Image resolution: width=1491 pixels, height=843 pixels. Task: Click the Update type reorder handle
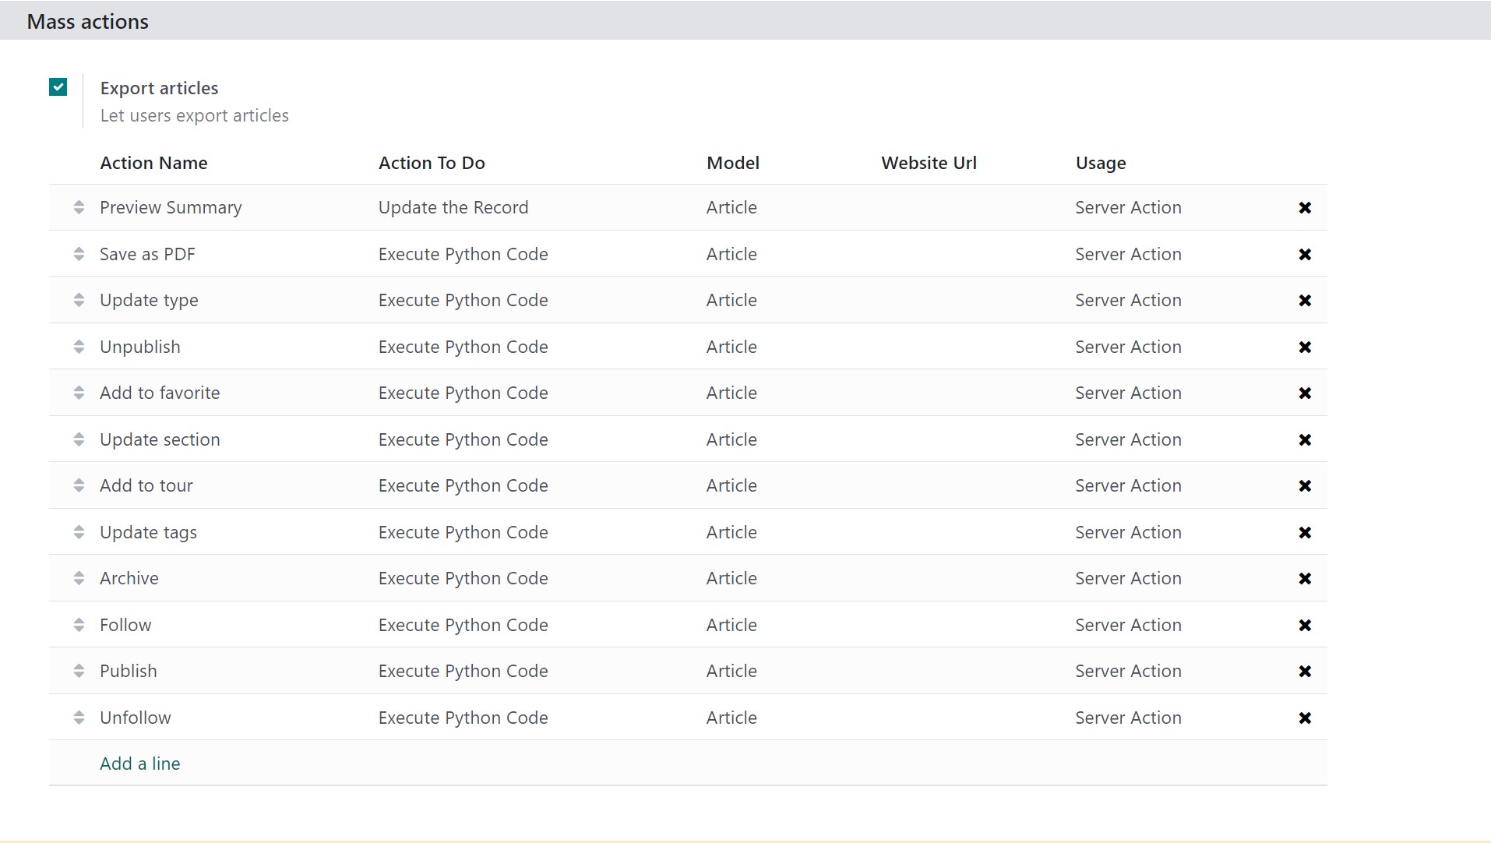[79, 300]
